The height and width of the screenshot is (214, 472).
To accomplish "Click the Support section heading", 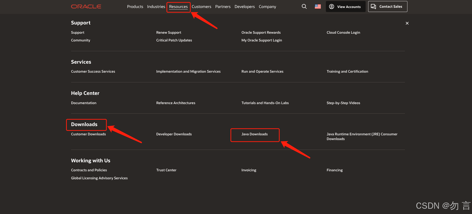I will tap(81, 23).
